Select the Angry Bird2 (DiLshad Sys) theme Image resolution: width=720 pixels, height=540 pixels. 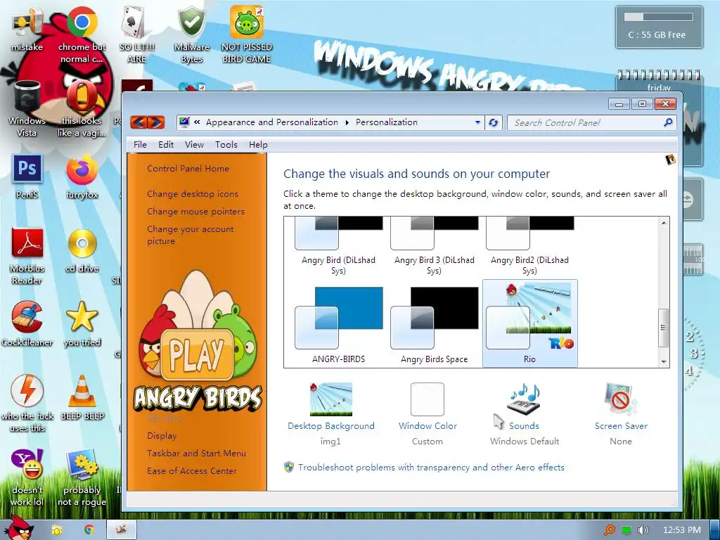coord(529,246)
